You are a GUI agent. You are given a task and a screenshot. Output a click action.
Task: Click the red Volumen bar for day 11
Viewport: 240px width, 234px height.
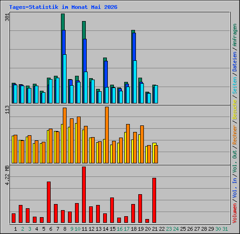[x=84, y=195]
